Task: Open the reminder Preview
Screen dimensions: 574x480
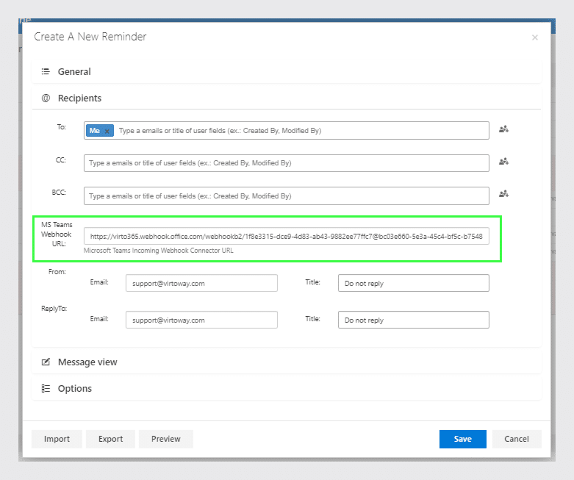Action: click(x=166, y=439)
